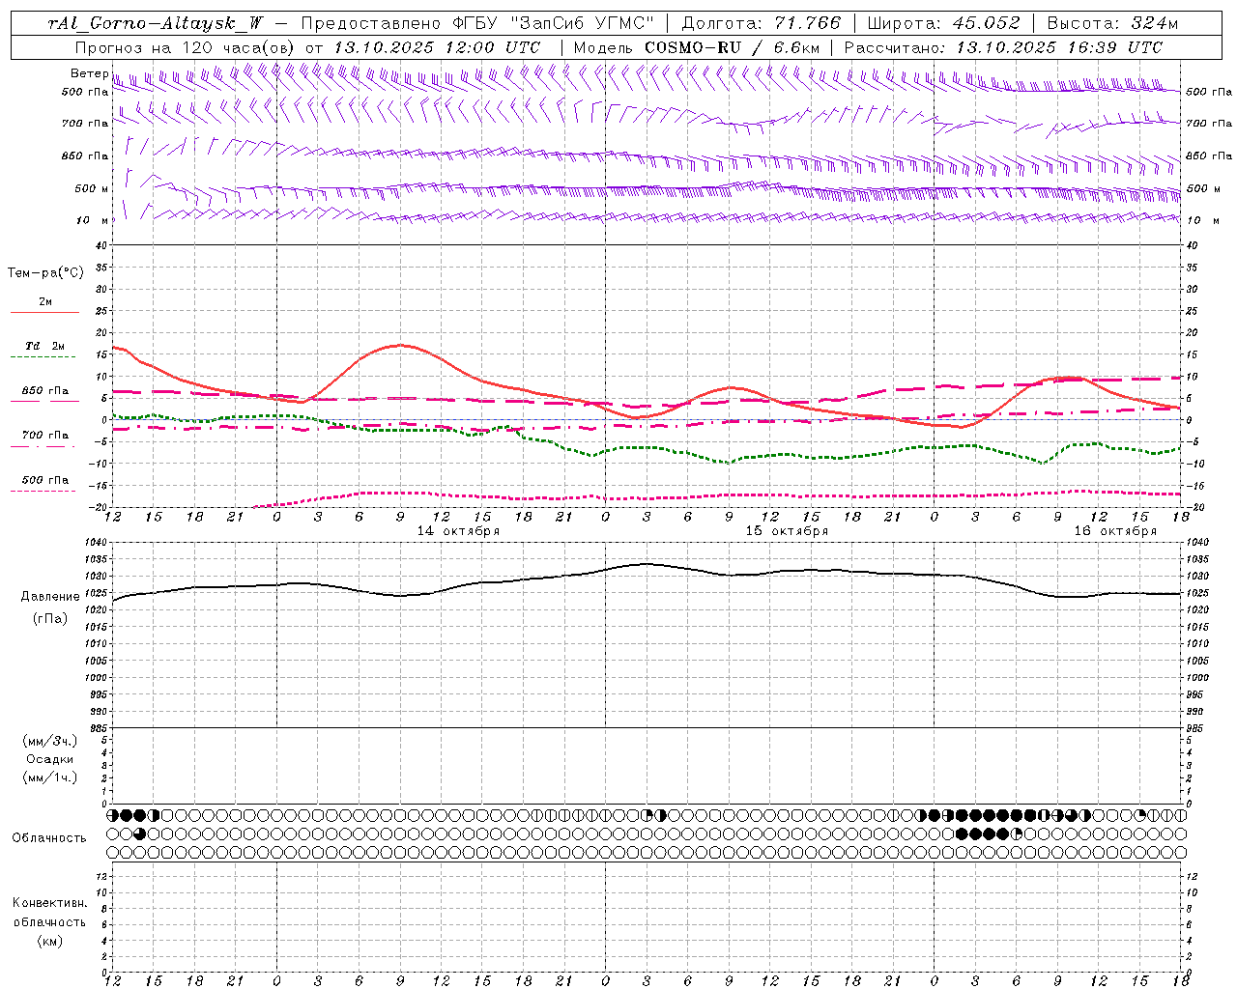The image size is (1237, 989).
Task: Click the Модель COSMO-RU / 6.6км text
Action: tap(697, 47)
